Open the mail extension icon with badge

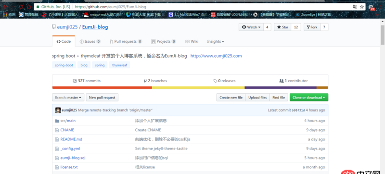tap(372, 7)
